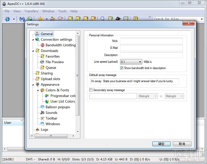The height and width of the screenshot is (164, 207).
Task: Click settings tree horizontal scroll right arrow
Action: (x=73, y=136)
